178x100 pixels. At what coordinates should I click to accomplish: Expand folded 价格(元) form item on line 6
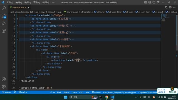(x=18, y=26)
